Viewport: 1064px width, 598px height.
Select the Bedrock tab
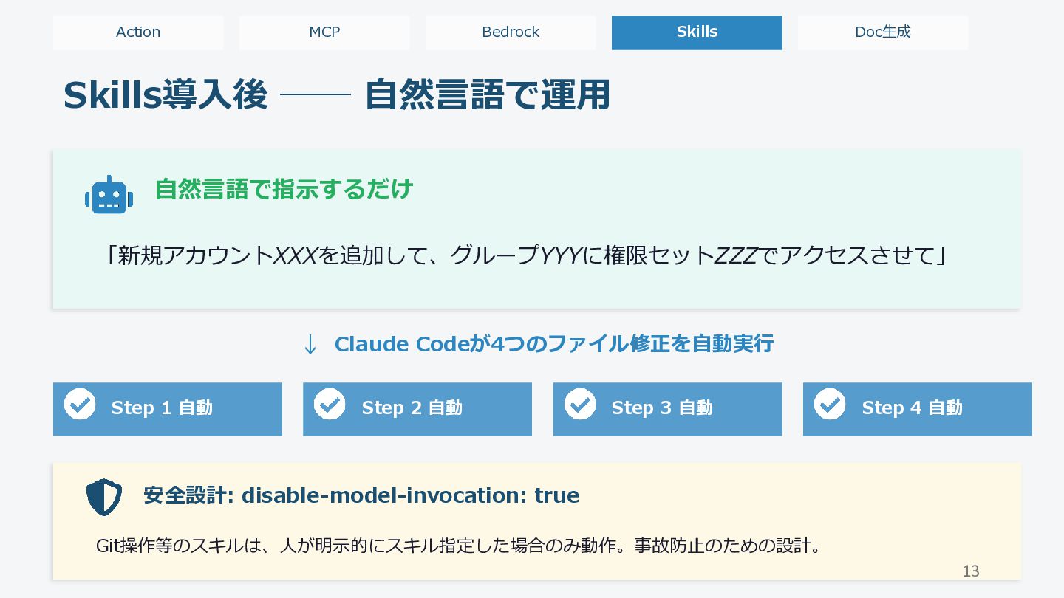(x=511, y=32)
